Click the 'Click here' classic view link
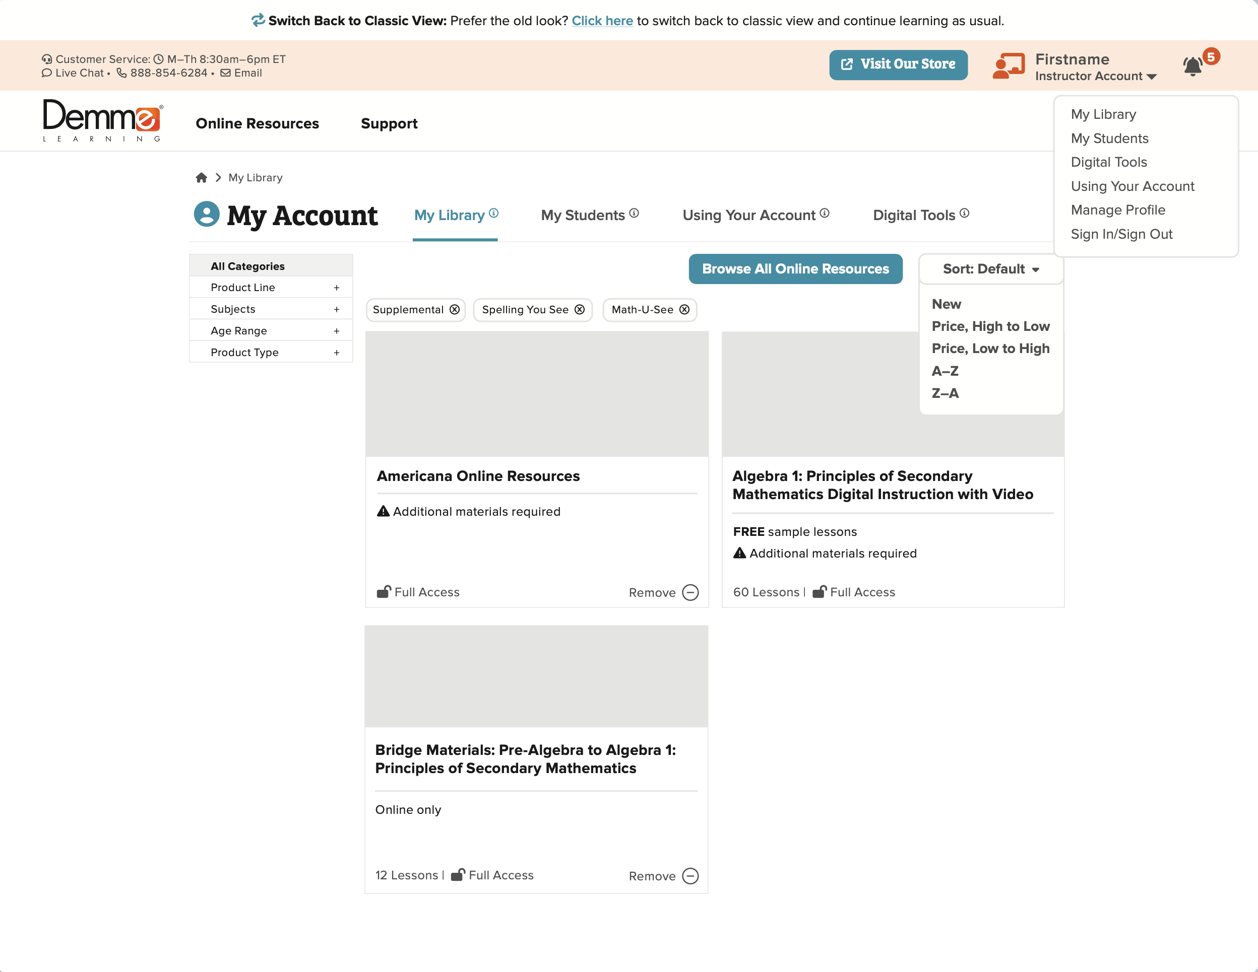The image size is (1258, 972). [602, 21]
